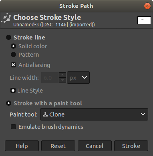Increase line width with up arrow
The height and width of the screenshot is (156, 153).
(62, 75)
